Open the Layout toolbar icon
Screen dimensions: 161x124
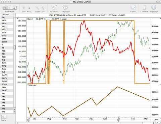click(x=133, y=8)
